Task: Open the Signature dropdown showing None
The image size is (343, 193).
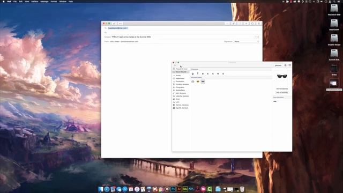Action: [247, 41]
